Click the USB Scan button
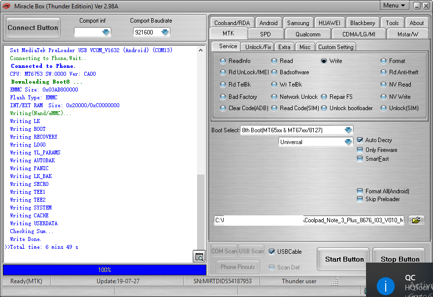 251,251
